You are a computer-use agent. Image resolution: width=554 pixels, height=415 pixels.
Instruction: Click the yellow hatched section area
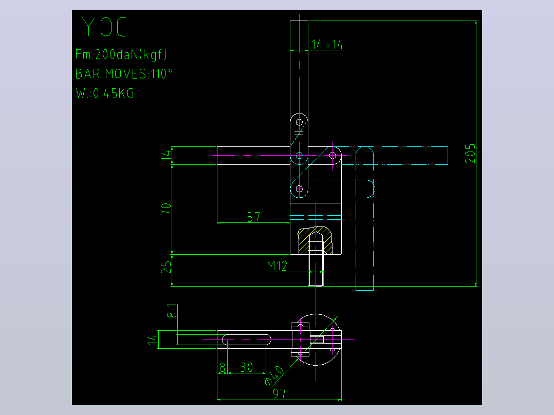coord(315,240)
